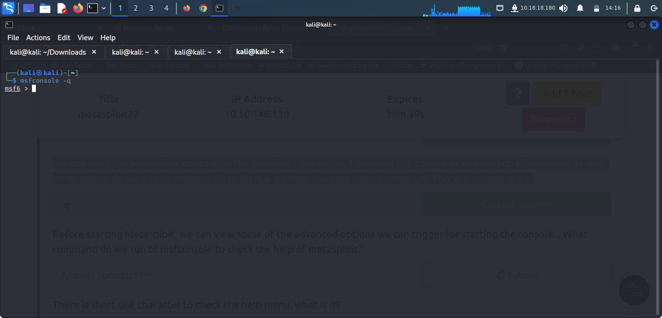Expand the terminal launcher dropdown arrow
Viewport: 662px width, 318px height.
pyautogui.click(x=103, y=8)
